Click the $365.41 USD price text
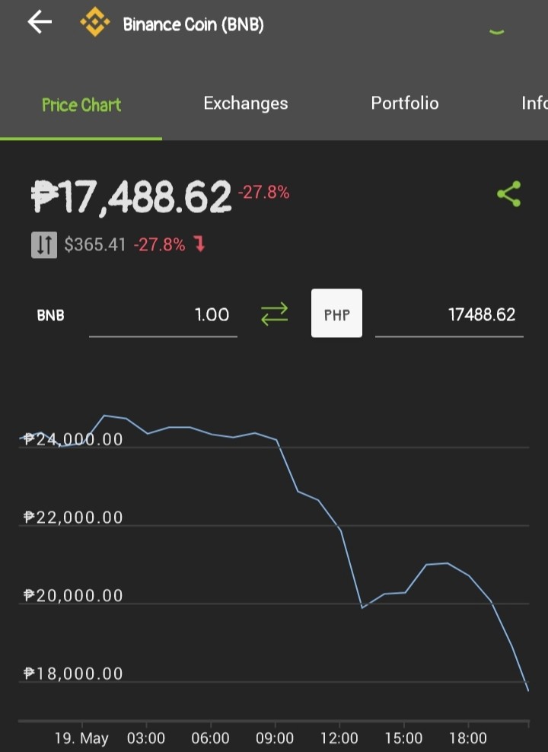 (95, 244)
